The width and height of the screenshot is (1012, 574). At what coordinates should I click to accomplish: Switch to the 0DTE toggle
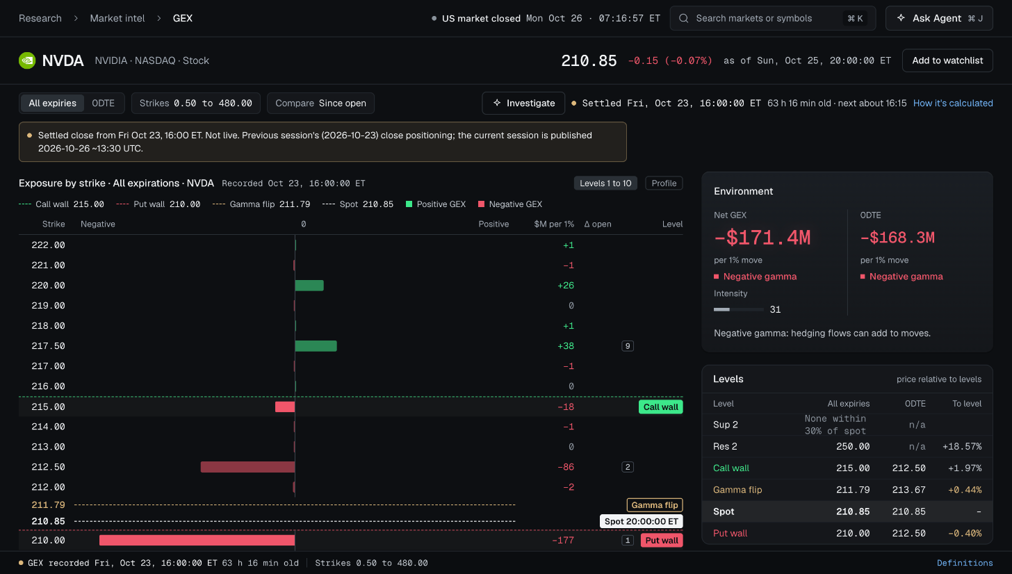click(x=104, y=103)
